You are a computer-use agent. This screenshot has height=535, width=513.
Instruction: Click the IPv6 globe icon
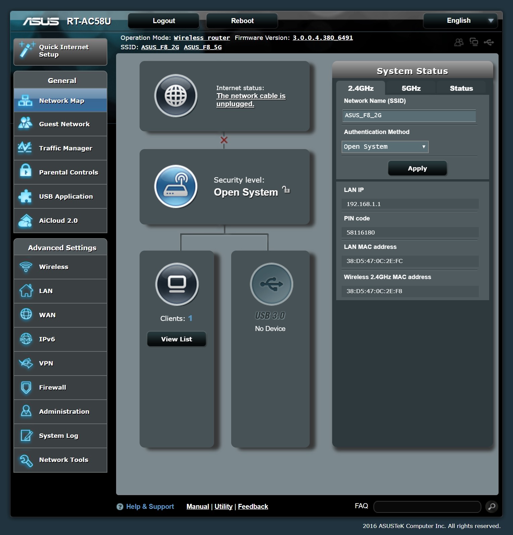coord(26,339)
